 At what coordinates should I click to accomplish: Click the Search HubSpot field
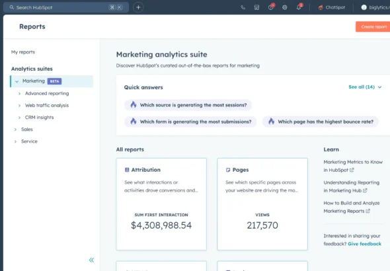(x=66, y=7)
